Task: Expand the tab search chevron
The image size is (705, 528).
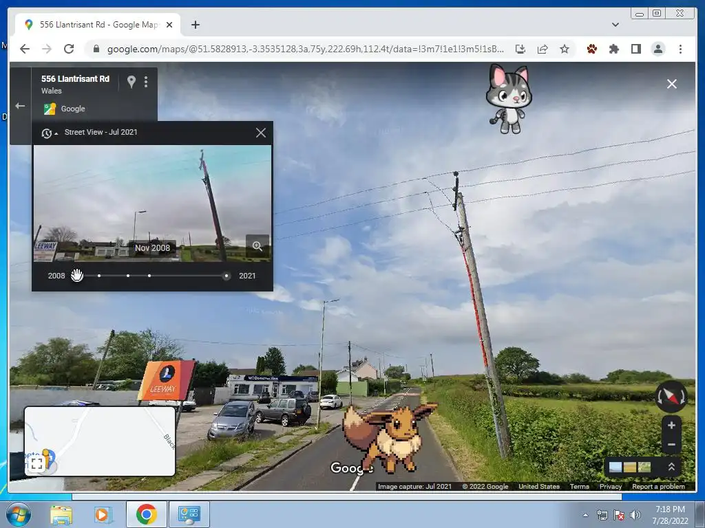Action: click(615, 25)
